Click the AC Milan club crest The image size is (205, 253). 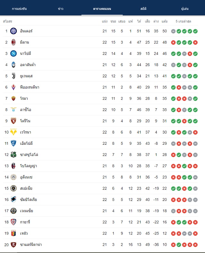click(x=13, y=42)
